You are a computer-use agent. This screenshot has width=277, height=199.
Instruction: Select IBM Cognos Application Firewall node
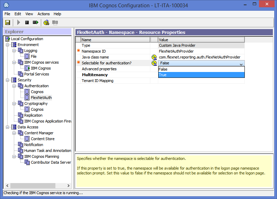point(48,121)
